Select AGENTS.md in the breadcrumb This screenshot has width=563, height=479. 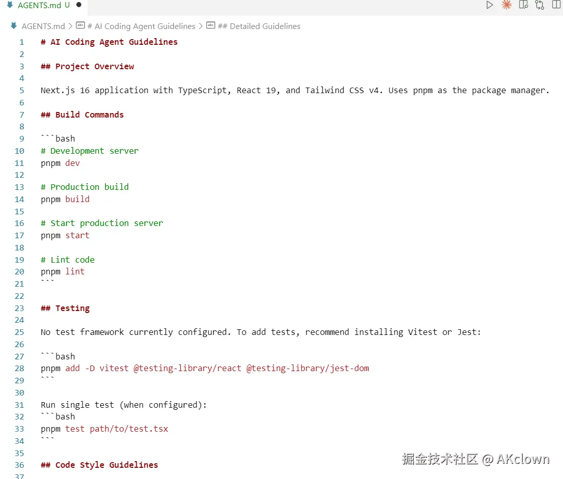tap(43, 26)
